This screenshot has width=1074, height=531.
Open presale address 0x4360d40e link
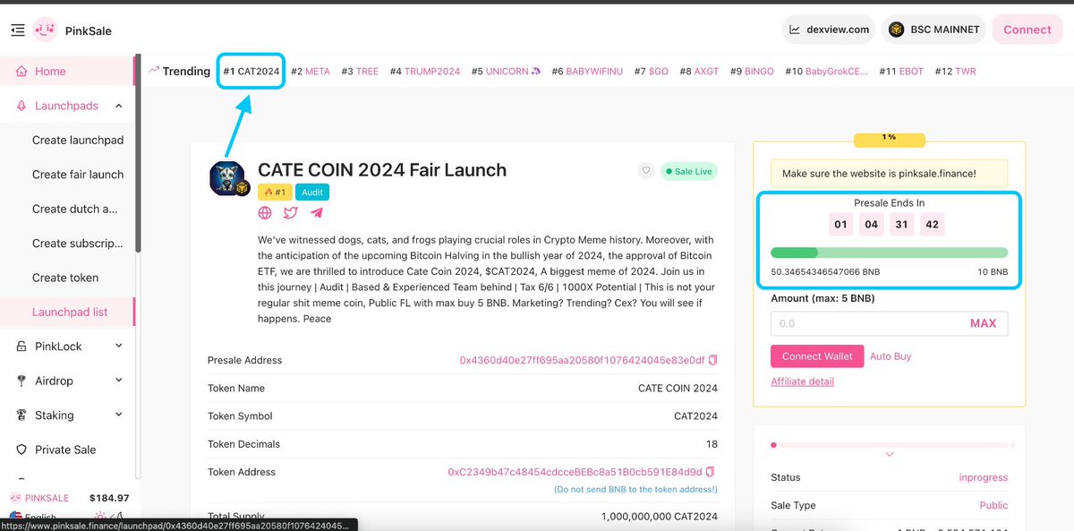(582, 360)
